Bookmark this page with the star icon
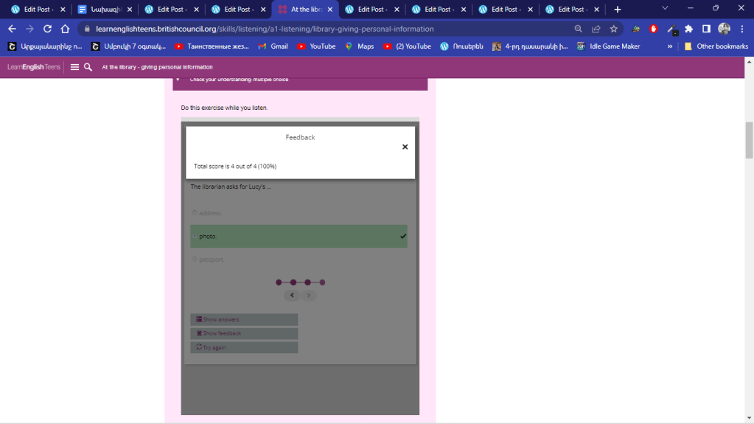Image resolution: width=754 pixels, height=424 pixels. pos(613,29)
